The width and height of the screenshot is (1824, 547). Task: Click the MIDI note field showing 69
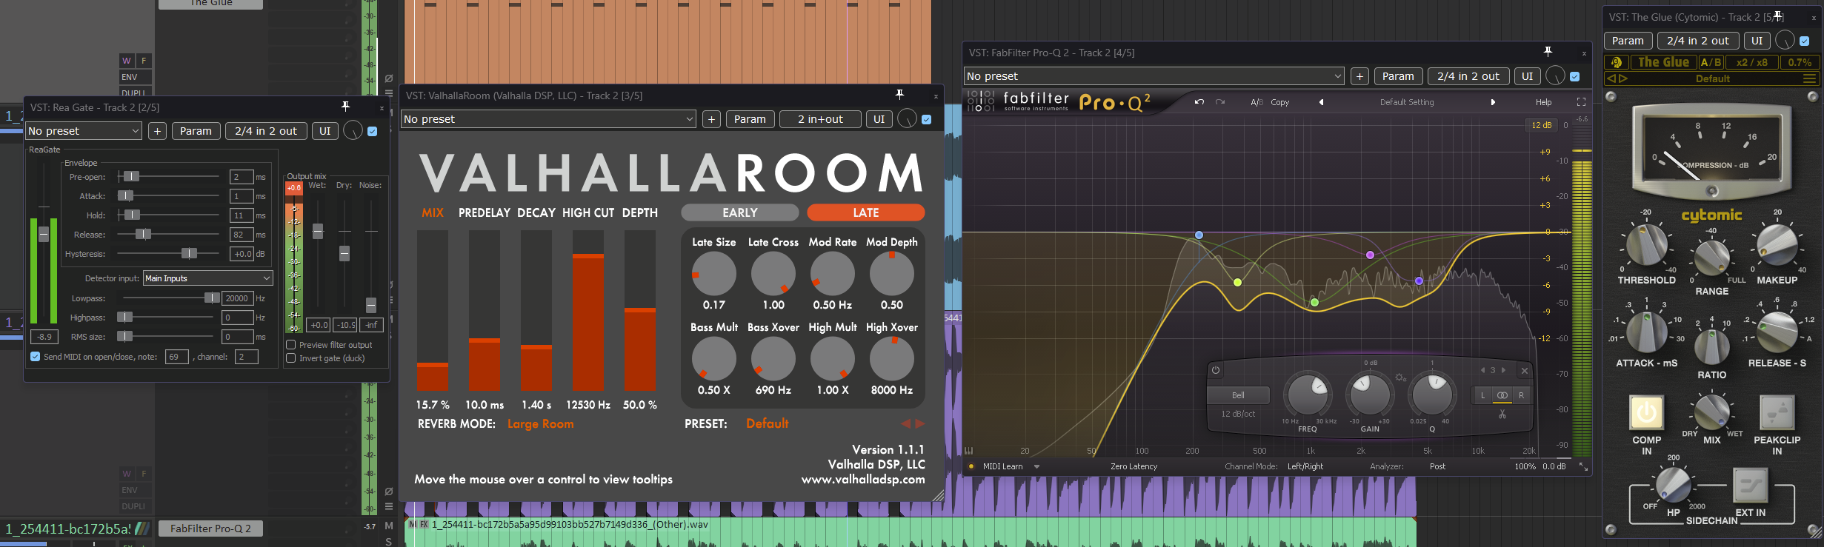tap(176, 357)
